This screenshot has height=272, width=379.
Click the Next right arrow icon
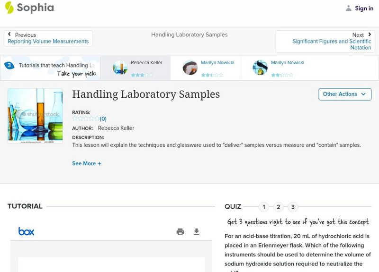click(370, 34)
